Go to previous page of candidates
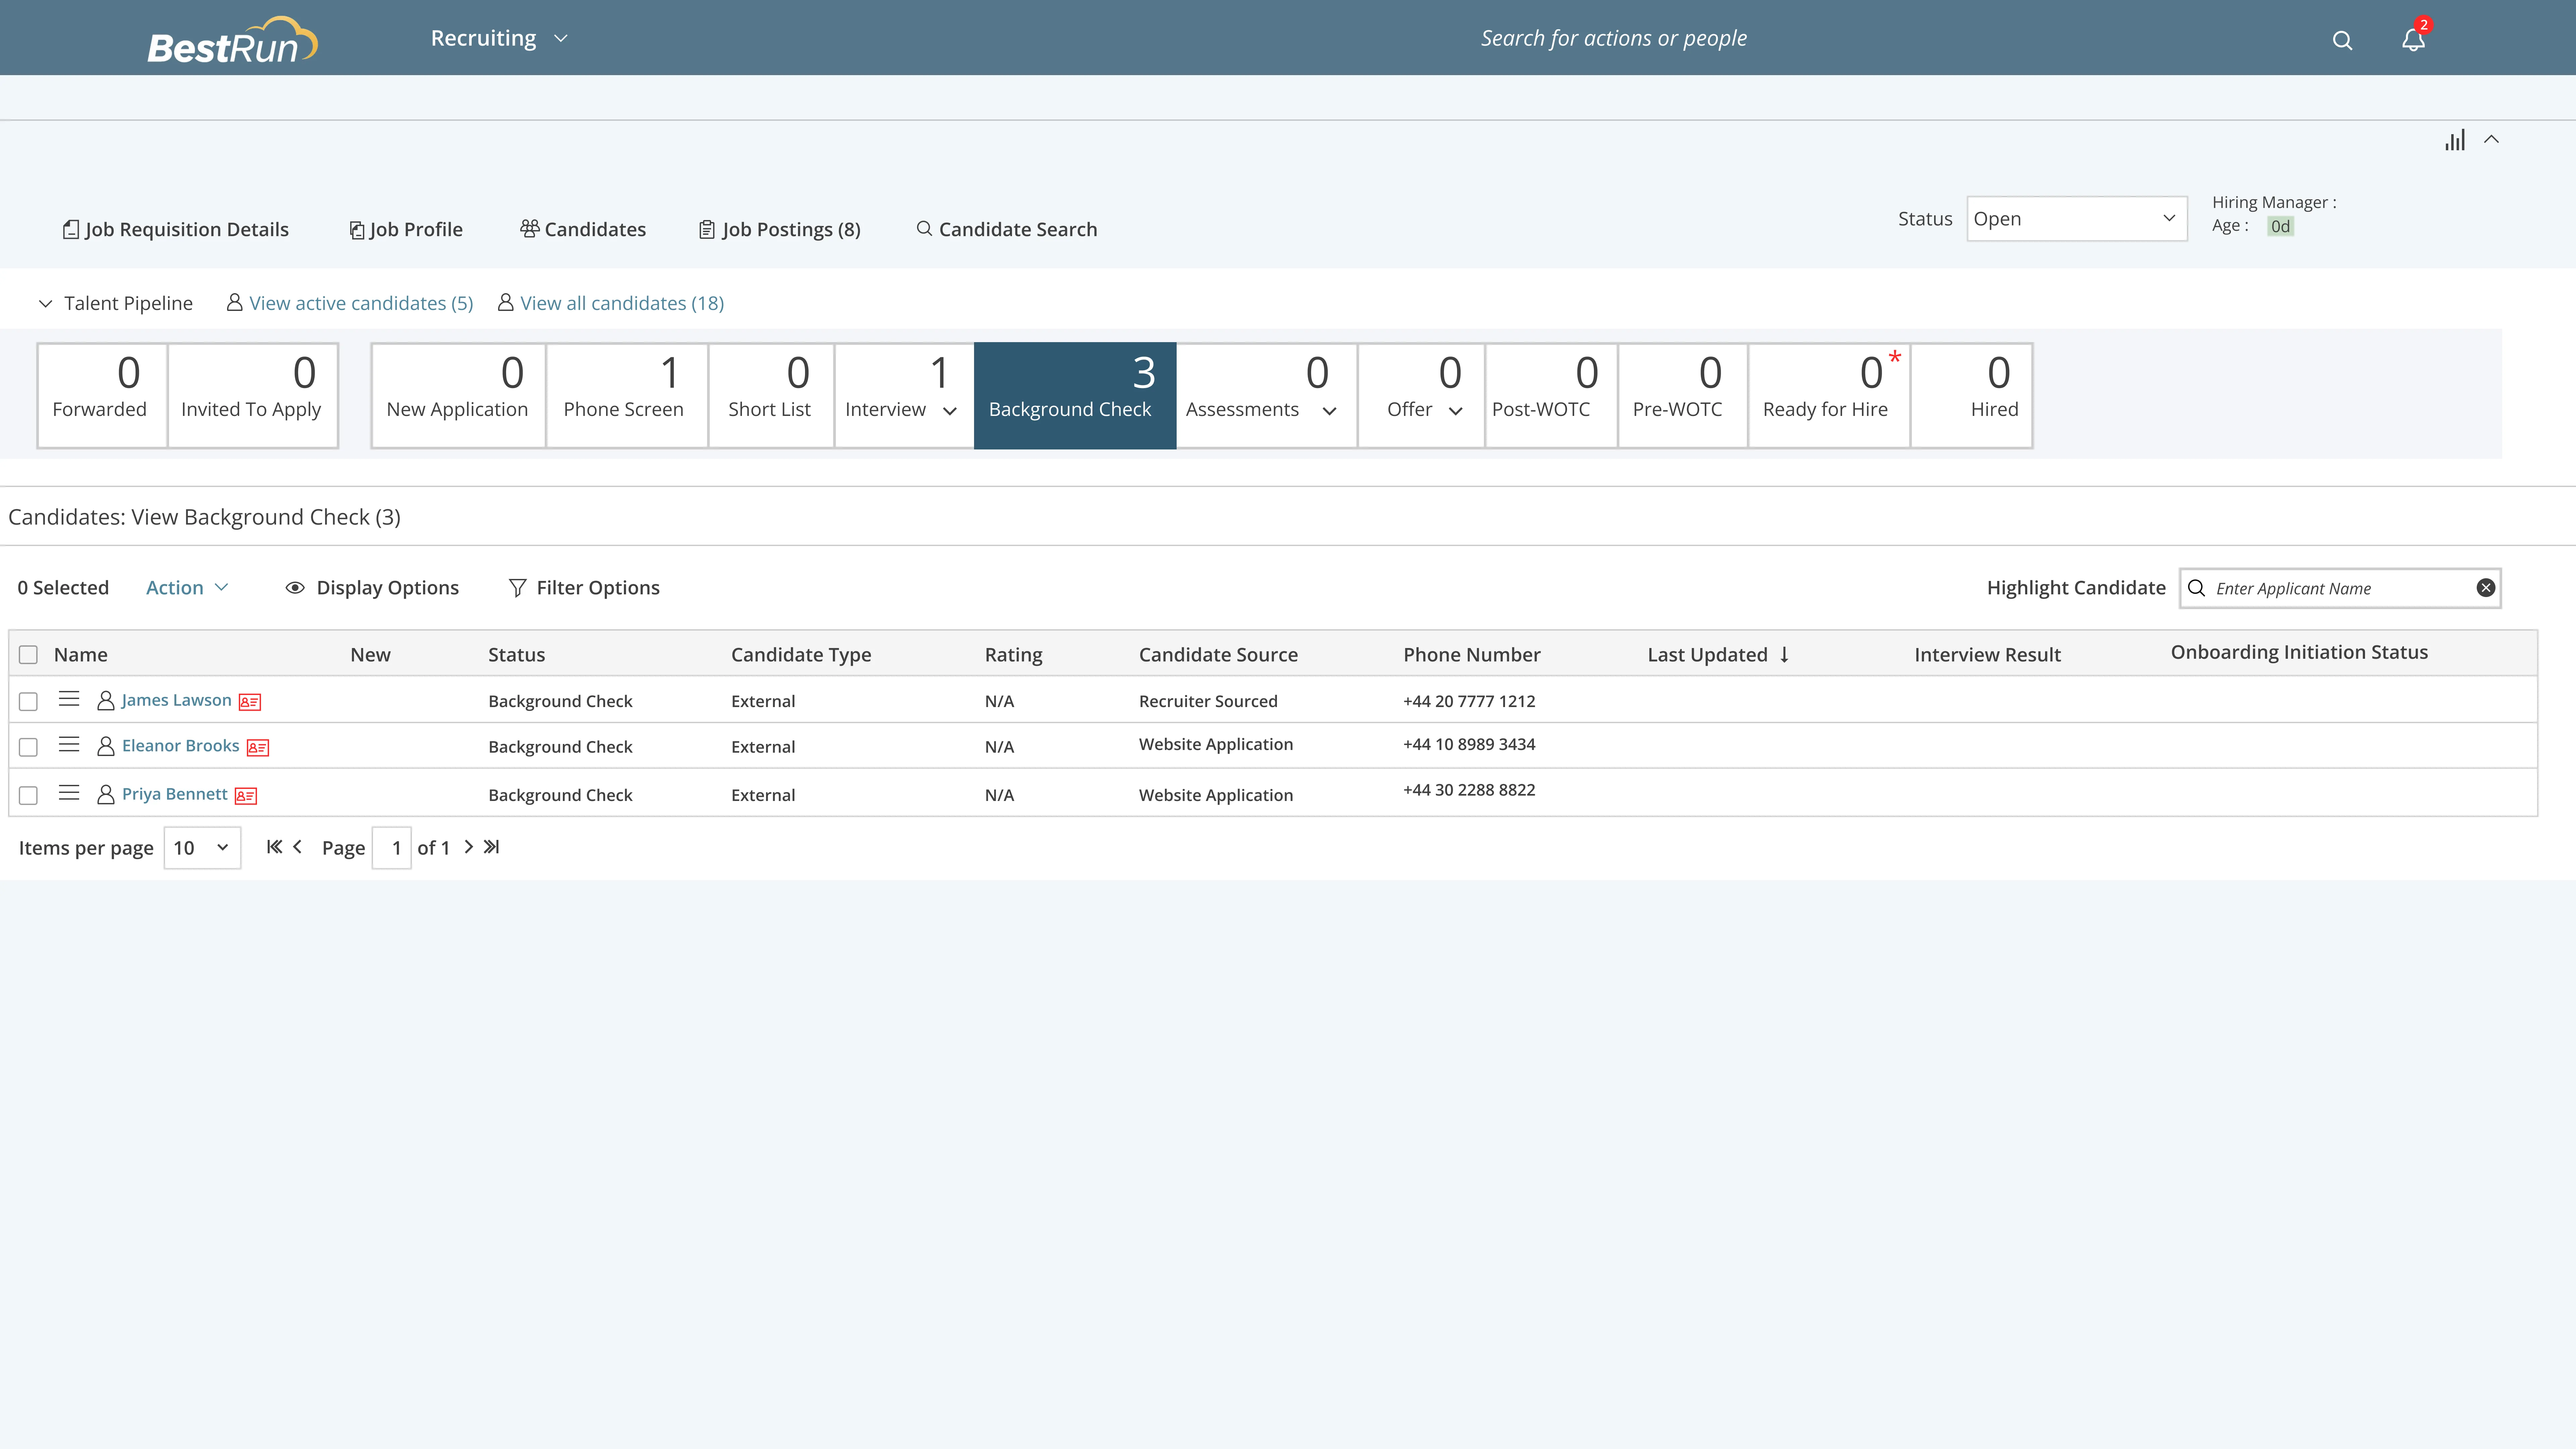This screenshot has width=2576, height=1449. click(x=297, y=847)
